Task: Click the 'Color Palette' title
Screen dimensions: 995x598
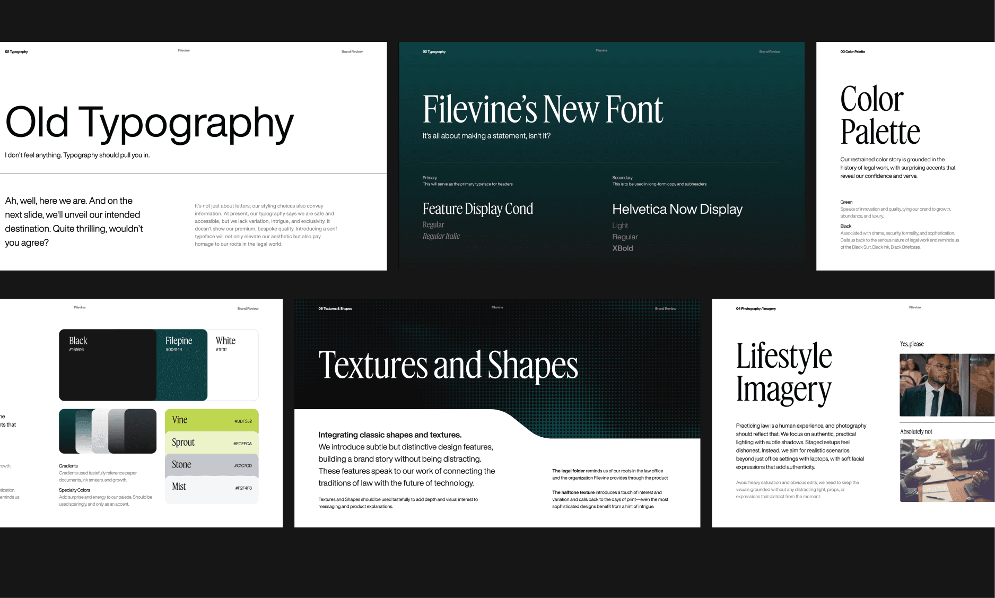Action: [x=880, y=115]
